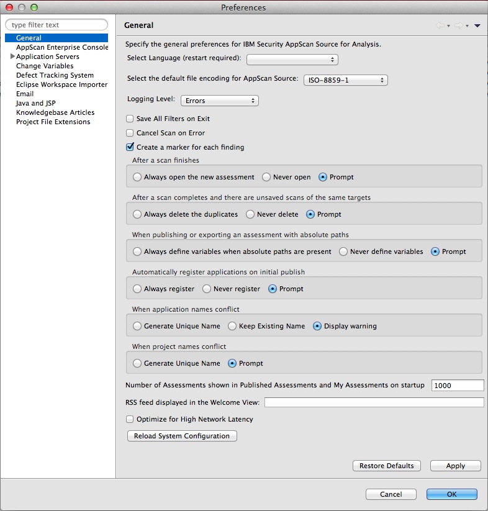Enable Save All Filters on Exit
Screen dimensions: 488x511
click(x=130, y=119)
